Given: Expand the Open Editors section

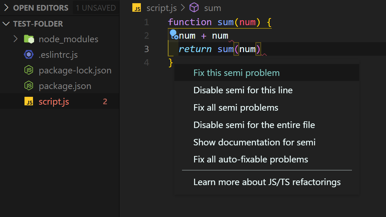Looking at the screenshot, I should coord(6,8).
